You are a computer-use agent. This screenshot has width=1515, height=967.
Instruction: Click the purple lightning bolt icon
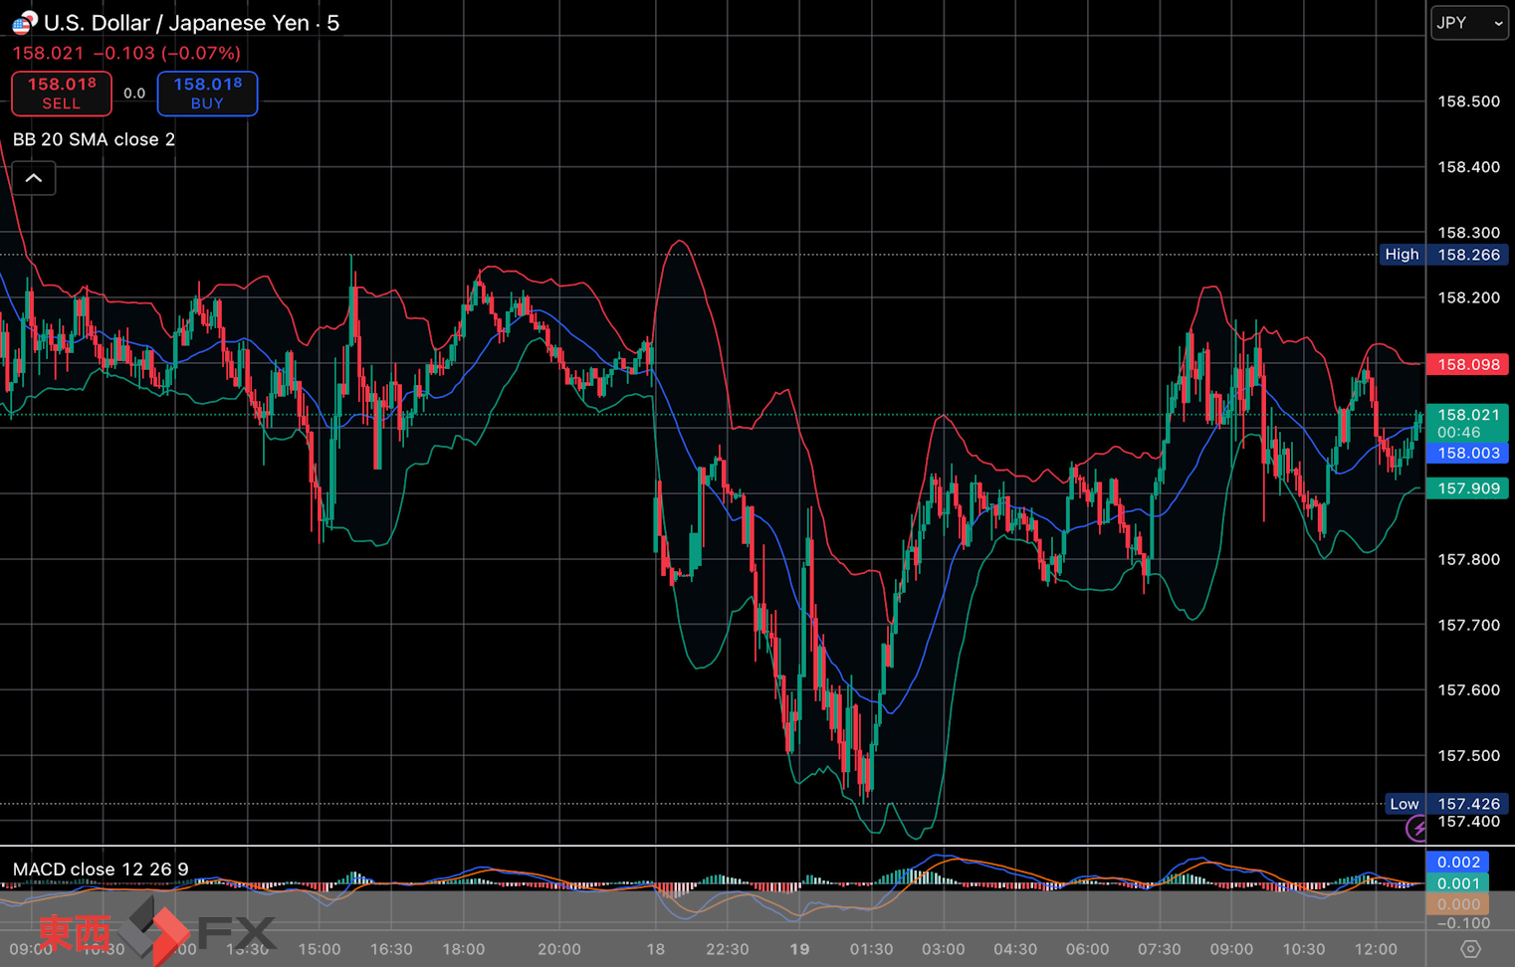pos(1415,828)
